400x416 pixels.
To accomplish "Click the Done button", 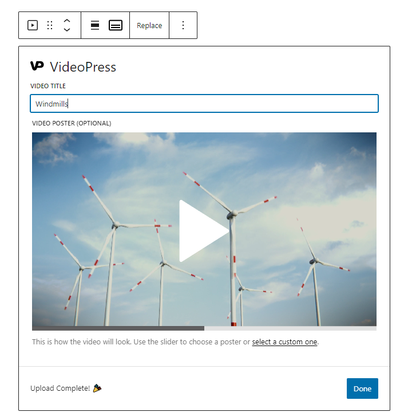I will [362, 388].
